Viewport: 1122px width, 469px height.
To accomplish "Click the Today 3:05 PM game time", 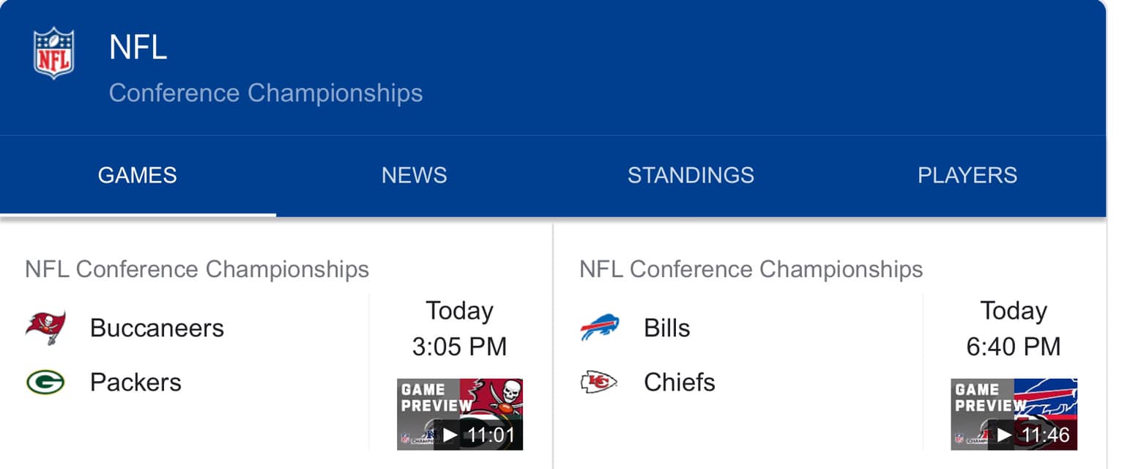I will click(x=459, y=328).
